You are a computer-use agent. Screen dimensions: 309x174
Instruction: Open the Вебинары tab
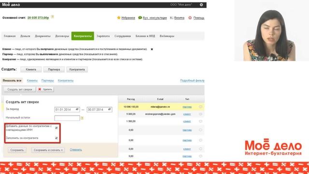click(167, 36)
